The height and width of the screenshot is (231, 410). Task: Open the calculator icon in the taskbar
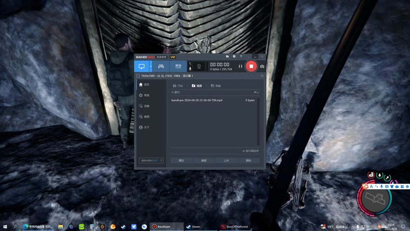click(x=92, y=227)
